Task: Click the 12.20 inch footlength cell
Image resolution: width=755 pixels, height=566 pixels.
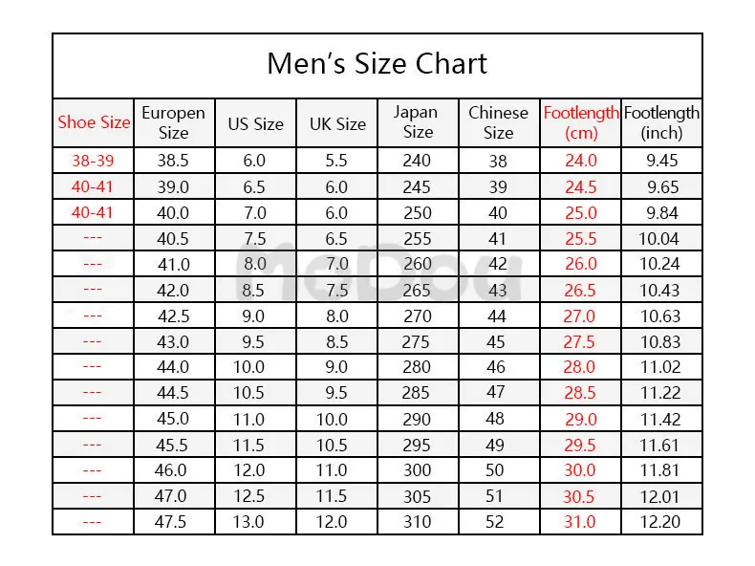Action: pyautogui.click(x=660, y=522)
